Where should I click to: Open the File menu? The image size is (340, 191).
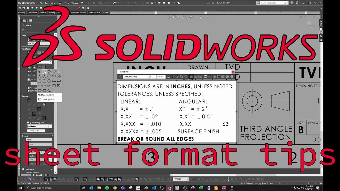(41, 3)
